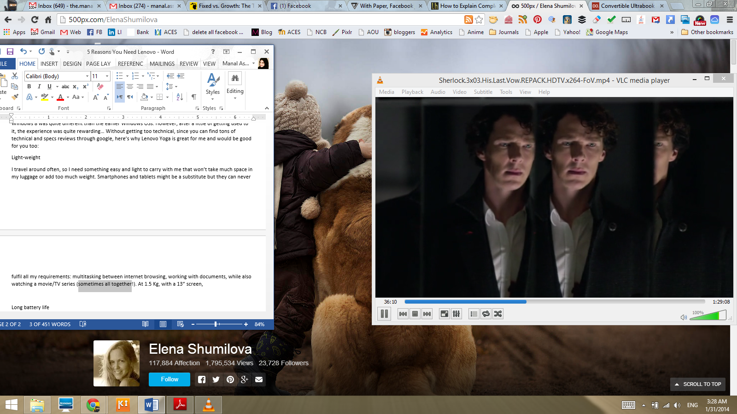This screenshot has height=414, width=737.
Task: Toggle shuffle mode in VLC
Action: coord(498,314)
